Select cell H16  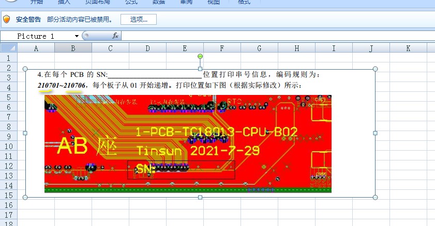pos(296,205)
